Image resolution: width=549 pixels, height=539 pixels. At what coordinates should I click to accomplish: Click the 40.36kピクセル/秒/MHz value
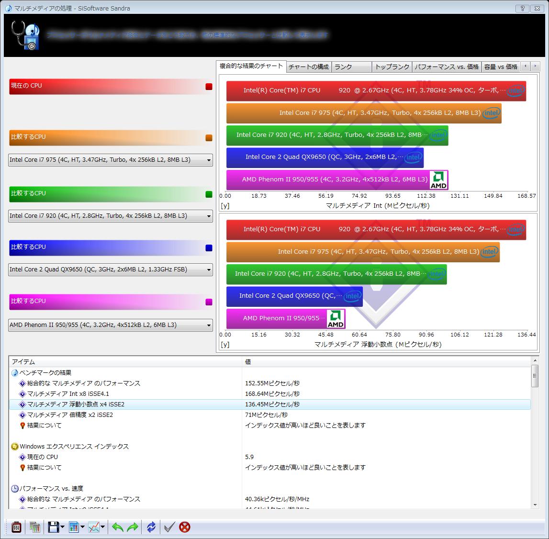point(277,499)
